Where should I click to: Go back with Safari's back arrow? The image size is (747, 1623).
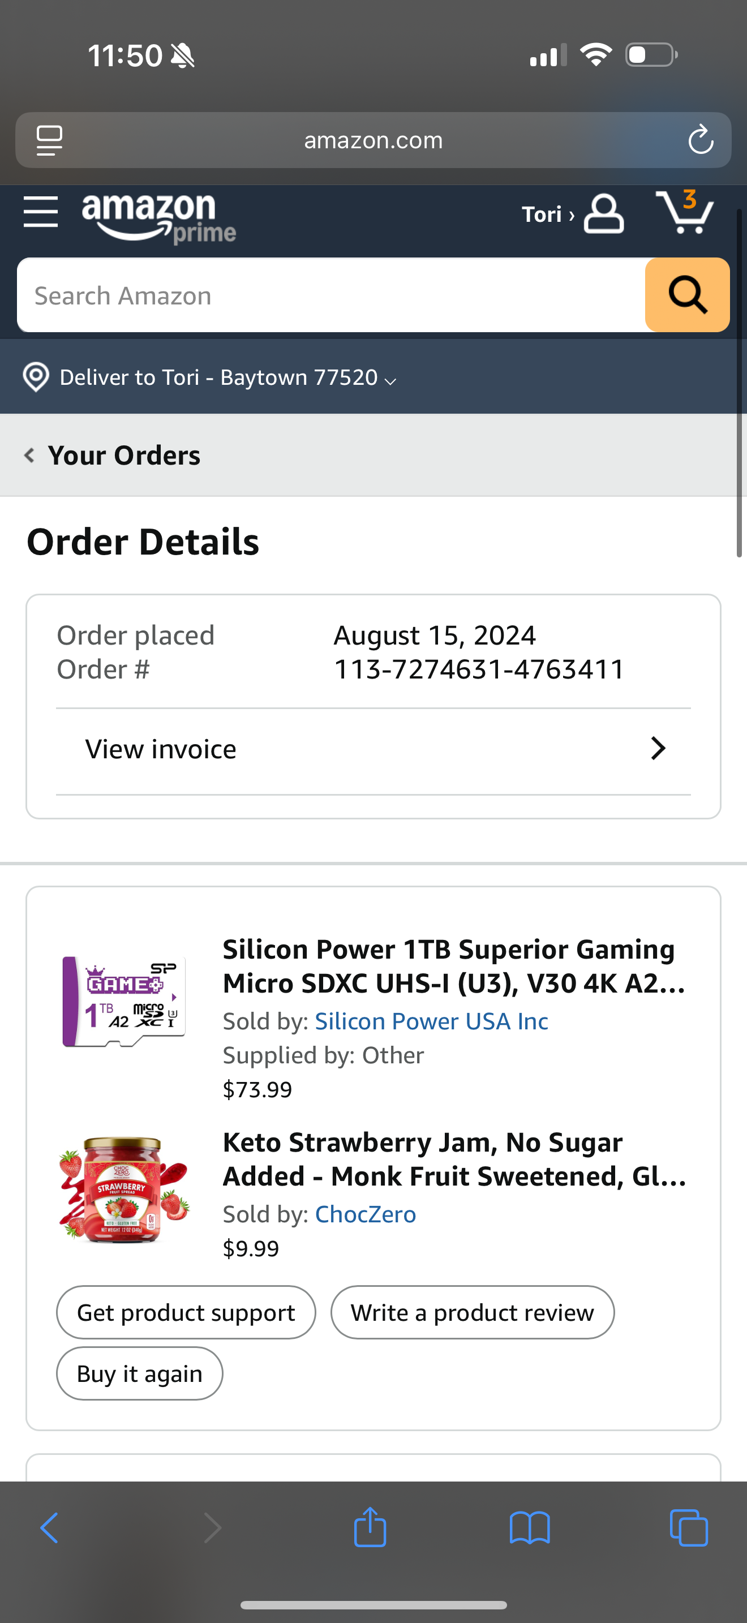point(49,1528)
